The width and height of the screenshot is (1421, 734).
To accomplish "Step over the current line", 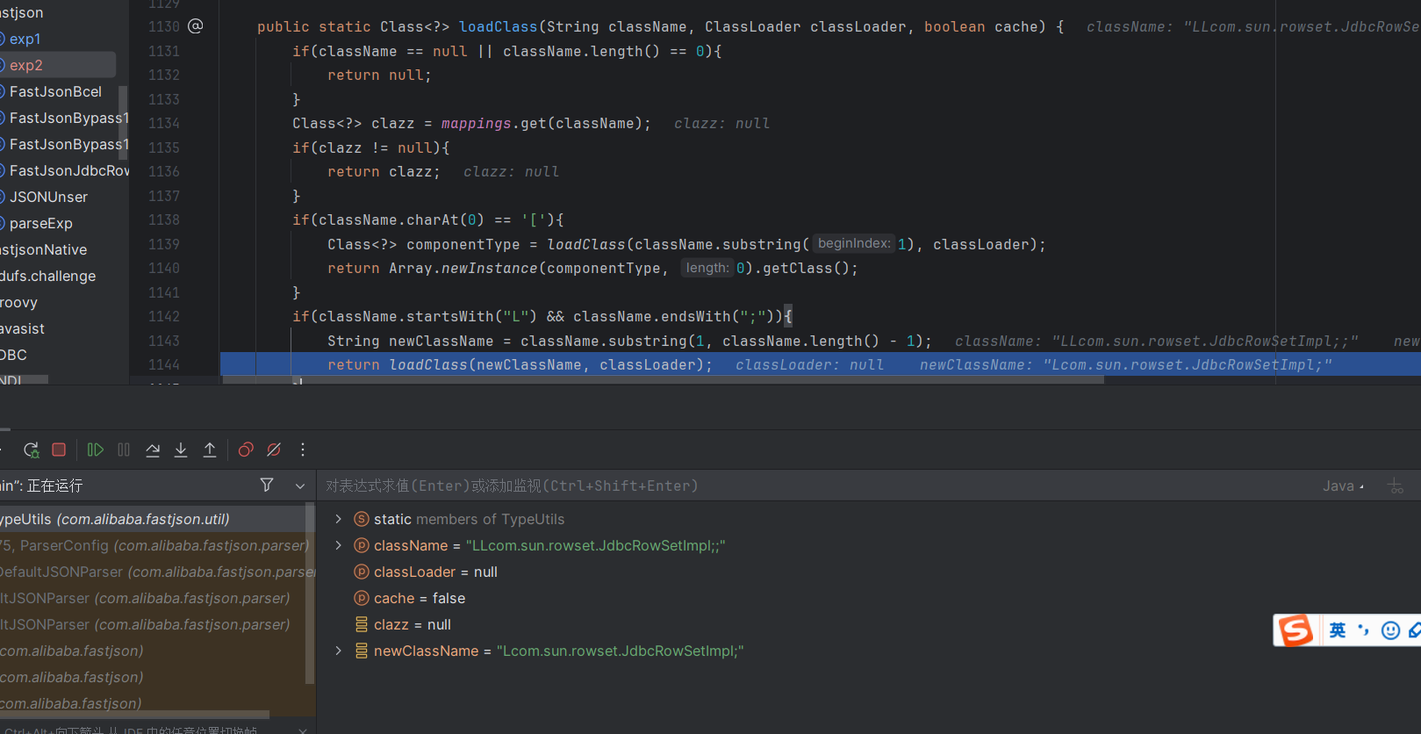I will (153, 450).
